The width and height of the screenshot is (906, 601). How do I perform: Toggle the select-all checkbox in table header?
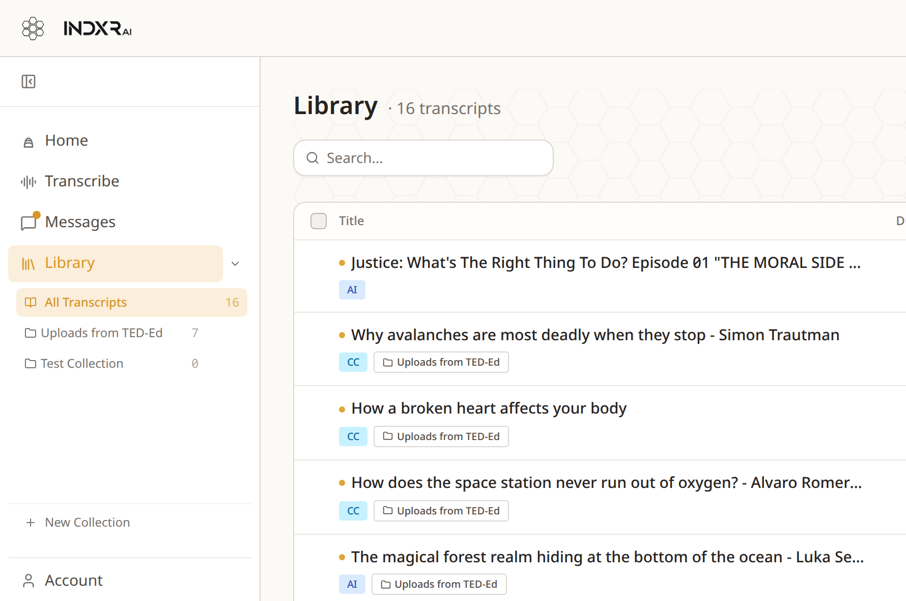319,221
